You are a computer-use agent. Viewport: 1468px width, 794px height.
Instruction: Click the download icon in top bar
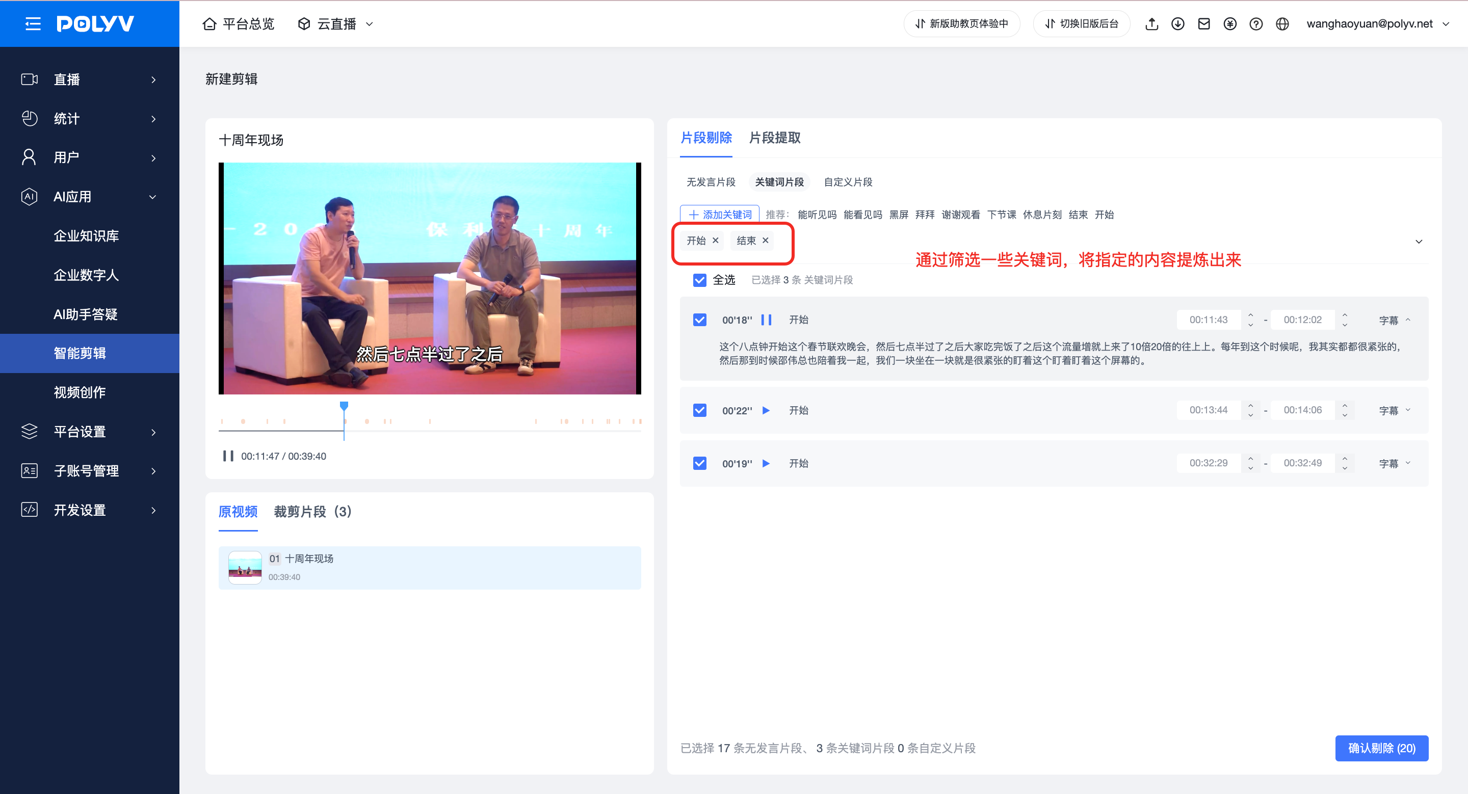(1178, 24)
